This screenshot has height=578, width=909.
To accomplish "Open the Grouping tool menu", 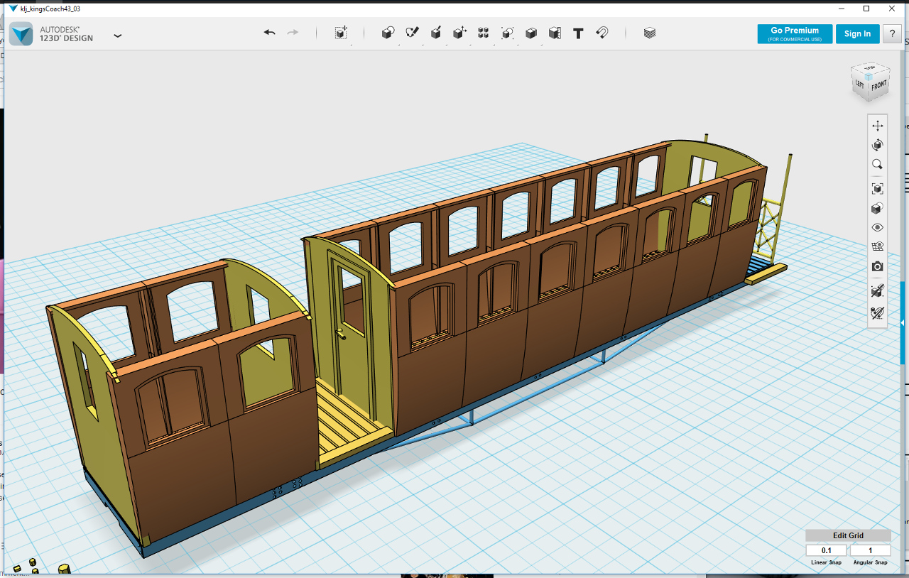I will [x=507, y=33].
